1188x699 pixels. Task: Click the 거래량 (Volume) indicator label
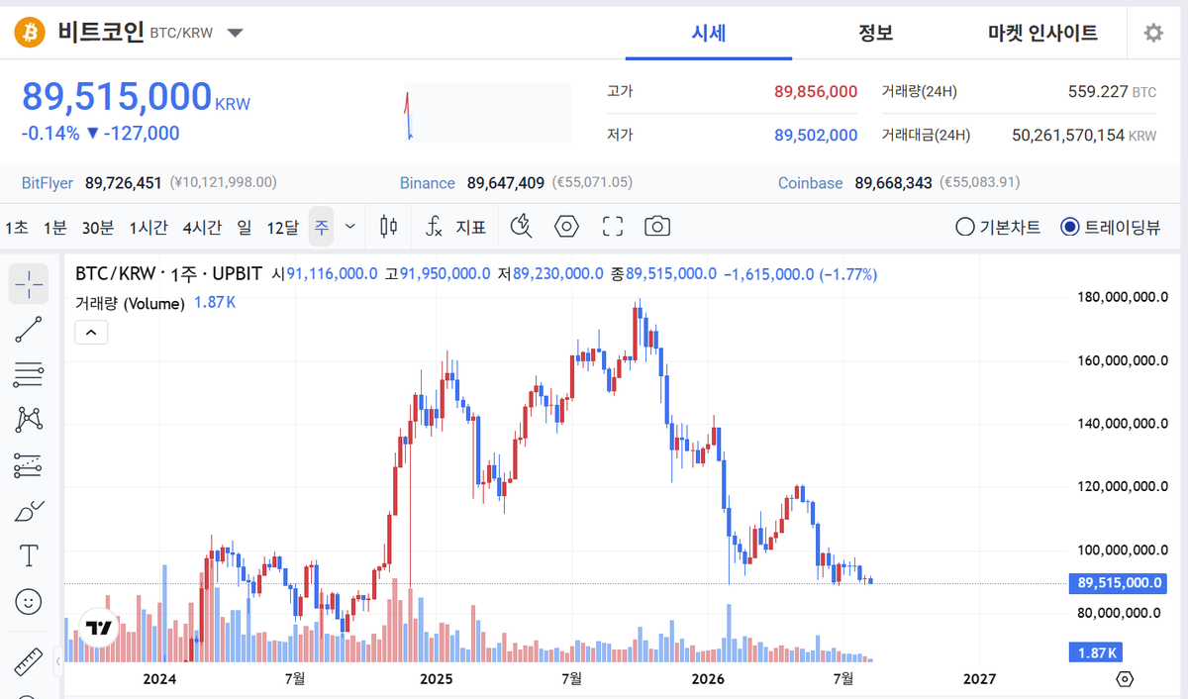(x=130, y=303)
